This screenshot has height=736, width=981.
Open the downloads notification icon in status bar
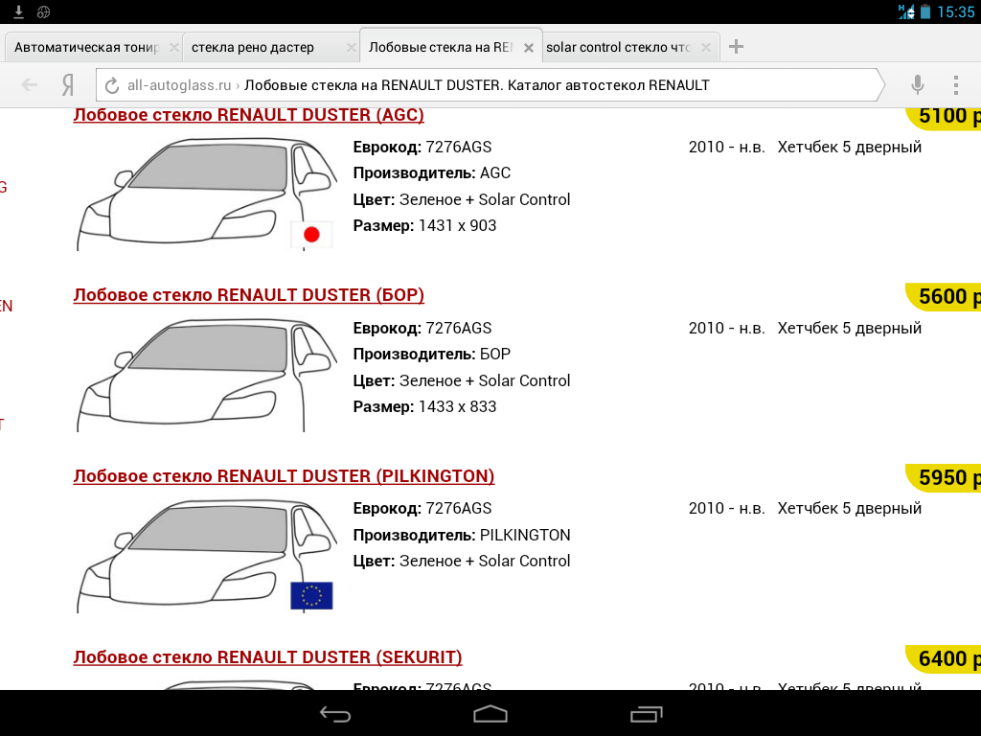tap(19, 11)
